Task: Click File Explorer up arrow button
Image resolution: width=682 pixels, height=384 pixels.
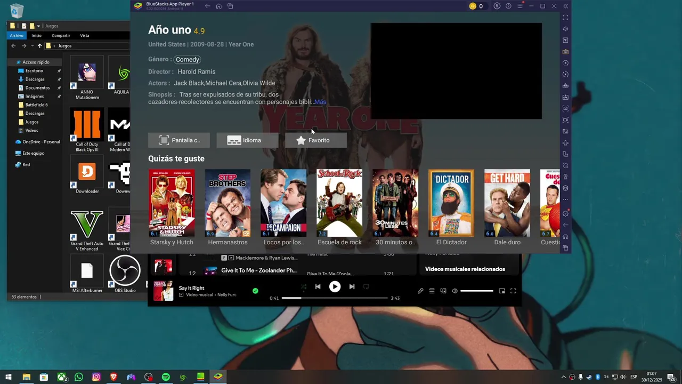Action: coord(39,46)
